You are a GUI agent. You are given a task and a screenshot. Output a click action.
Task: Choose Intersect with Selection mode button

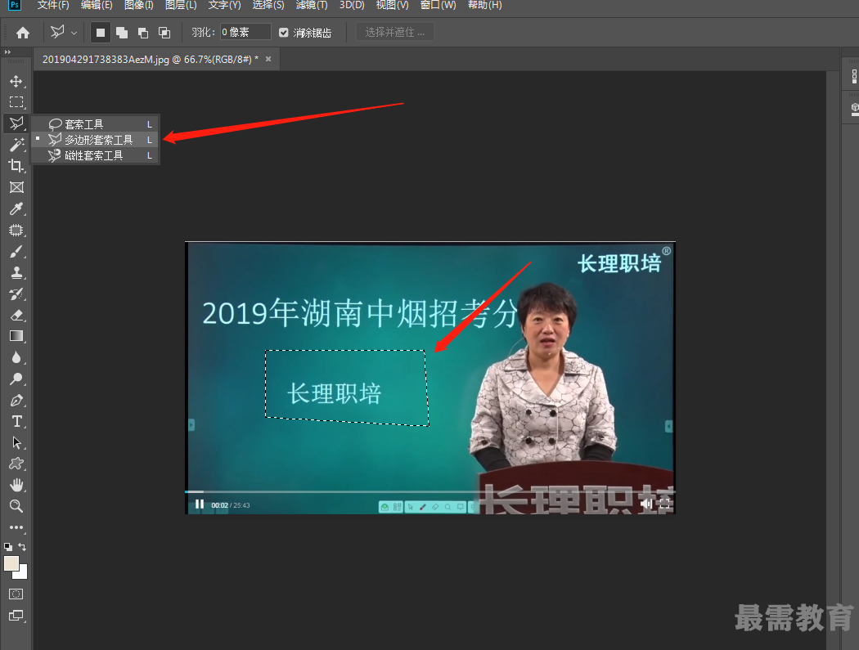click(164, 33)
